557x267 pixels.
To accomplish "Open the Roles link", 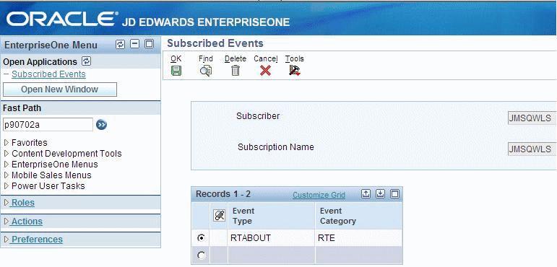I will point(23,203).
